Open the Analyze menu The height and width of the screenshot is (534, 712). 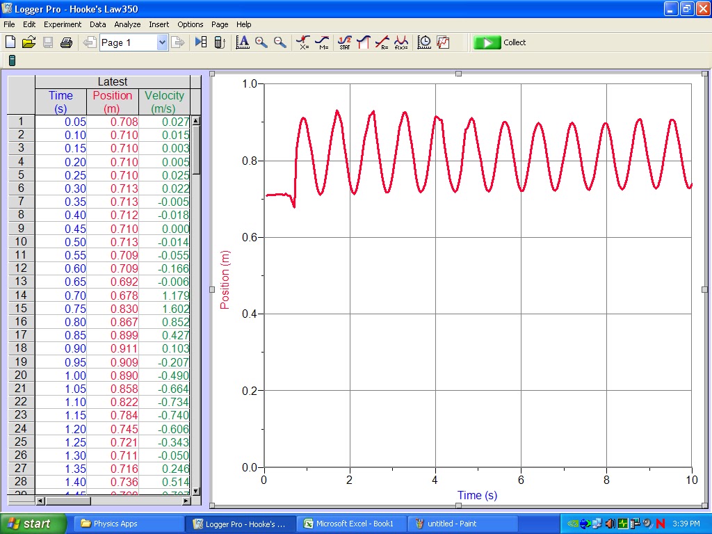coord(127,24)
